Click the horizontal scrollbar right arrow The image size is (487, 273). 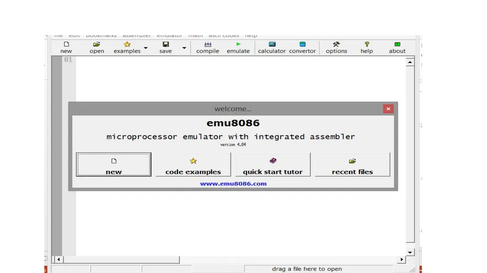(x=401, y=259)
